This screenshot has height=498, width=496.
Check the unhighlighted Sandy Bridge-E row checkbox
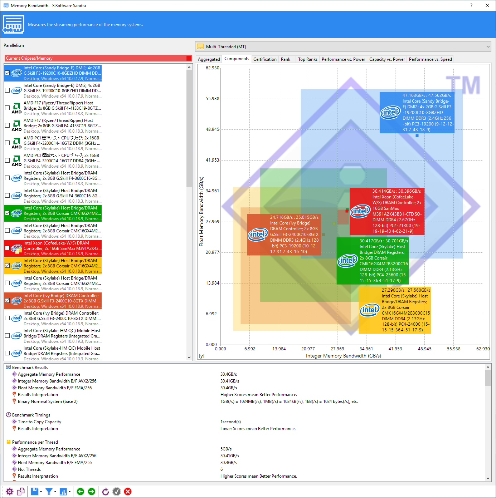pyautogui.click(x=7, y=90)
